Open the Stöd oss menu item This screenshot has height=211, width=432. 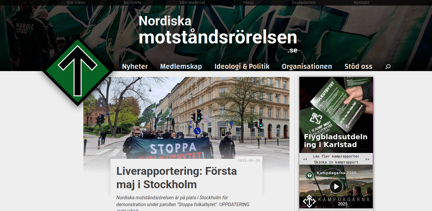click(x=358, y=67)
